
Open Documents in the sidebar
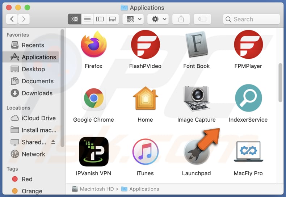pyautogui.click(x=31, y=81)
